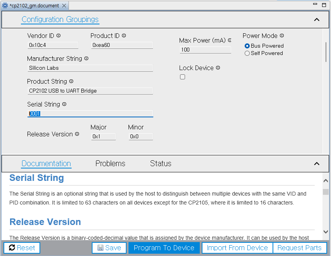Click documentation scrollbar up arrow

click(x=326, y=180)
